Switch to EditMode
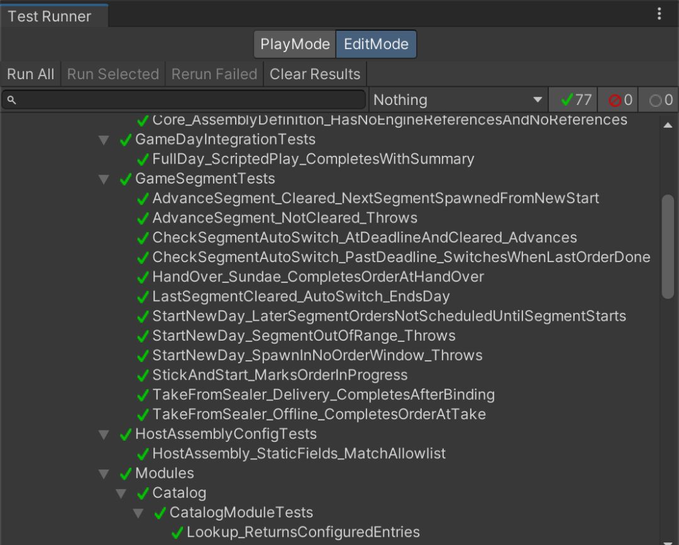 376,44
